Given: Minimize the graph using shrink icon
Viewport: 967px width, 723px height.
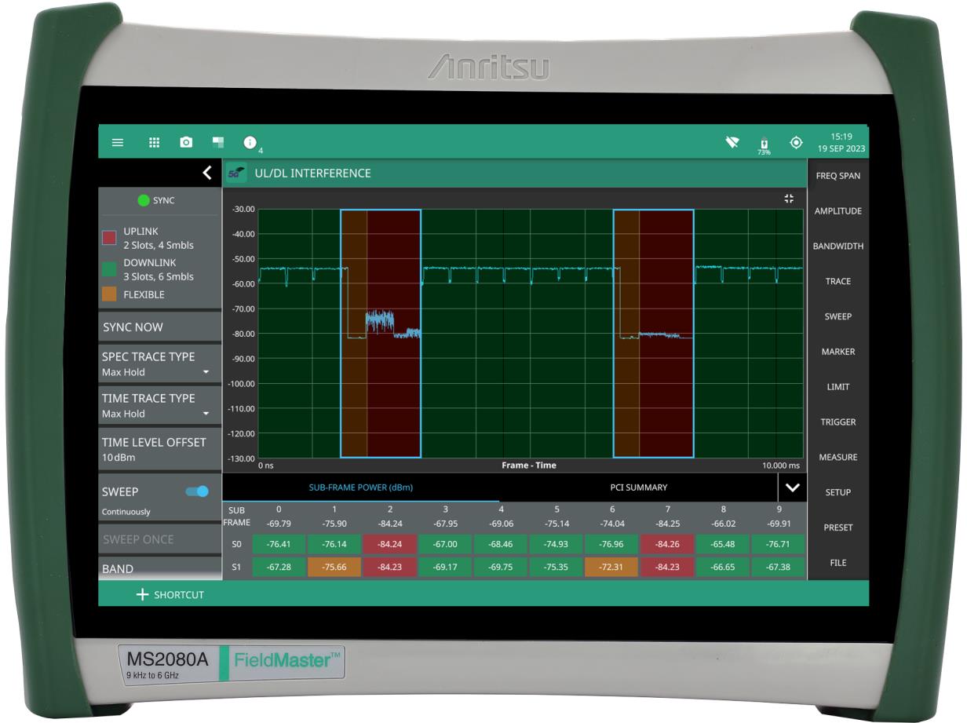Looking at the screenshot, I should (x=790, y=199).
